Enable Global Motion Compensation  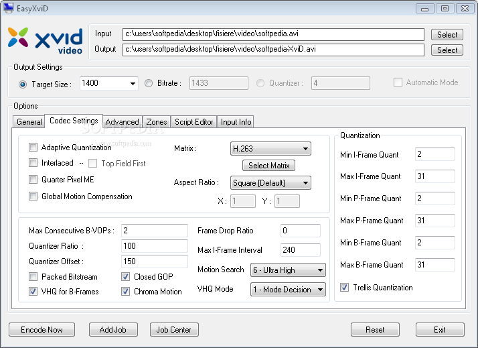[33, 196]
